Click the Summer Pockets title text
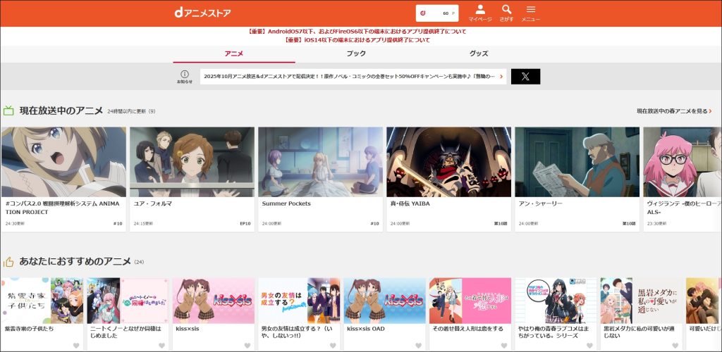The height and width of the screenshot is (352, 722). pyautogui.click(x=286, y=203)
